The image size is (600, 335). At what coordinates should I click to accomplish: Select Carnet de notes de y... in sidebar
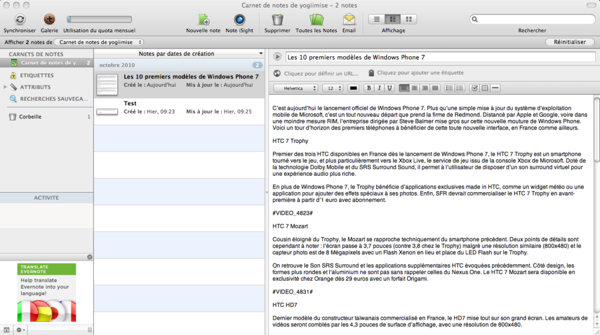tap(47, 63)
